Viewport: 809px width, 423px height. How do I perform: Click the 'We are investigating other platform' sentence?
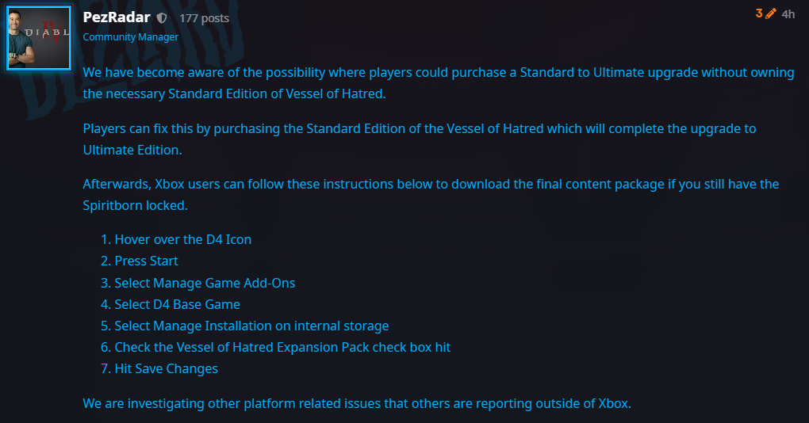click(x=357, y=403)
